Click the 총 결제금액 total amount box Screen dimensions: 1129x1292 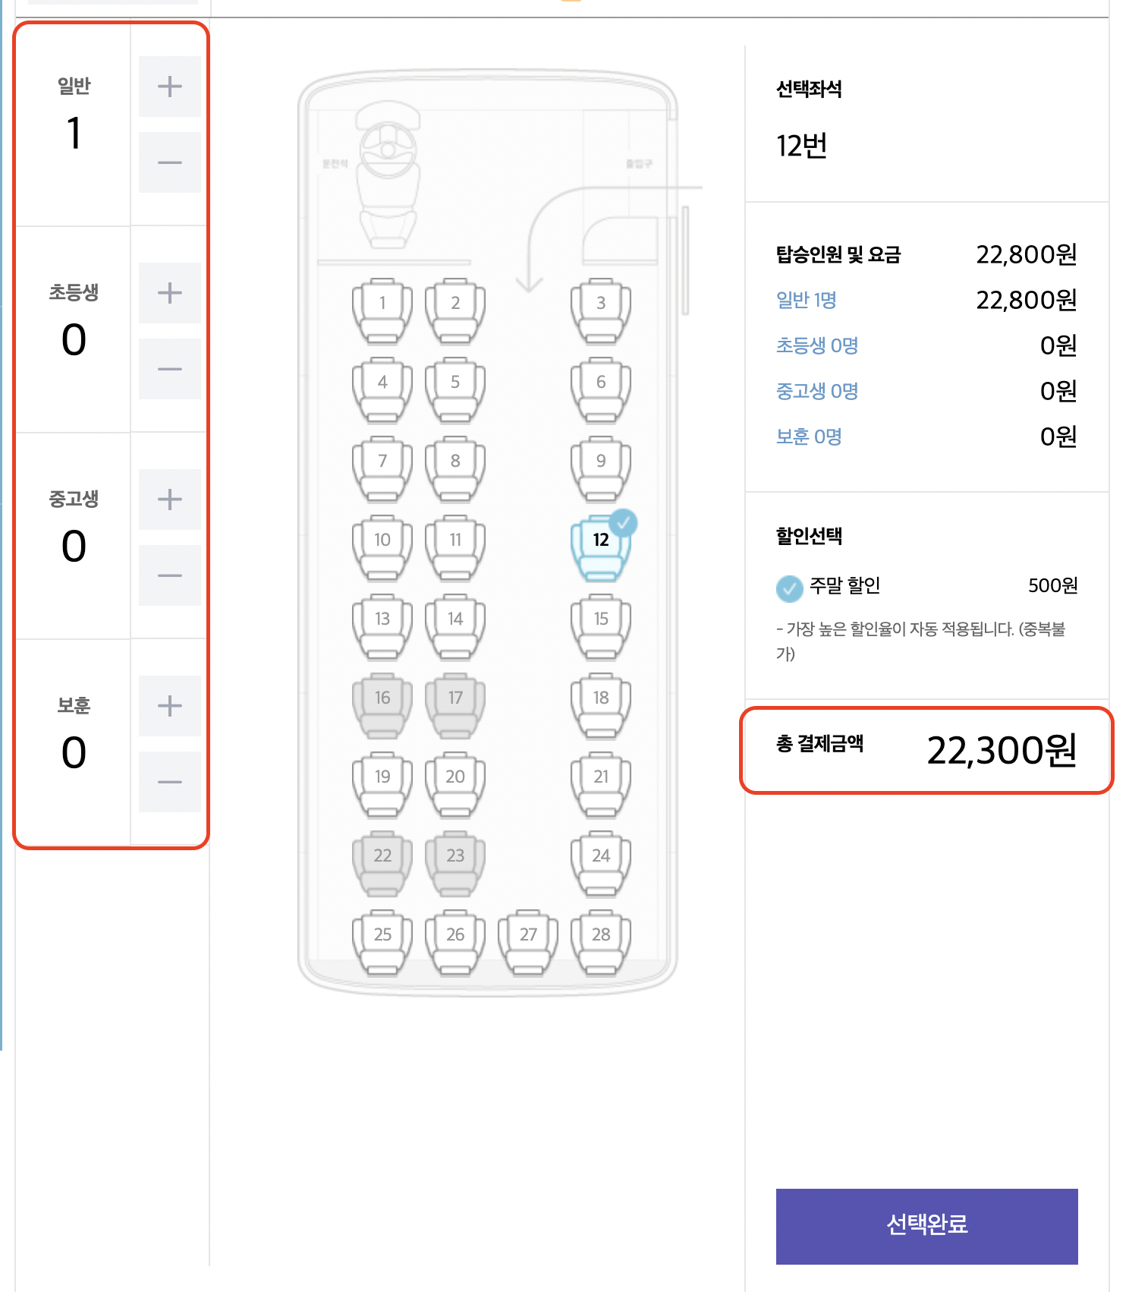tap(927, 752)
